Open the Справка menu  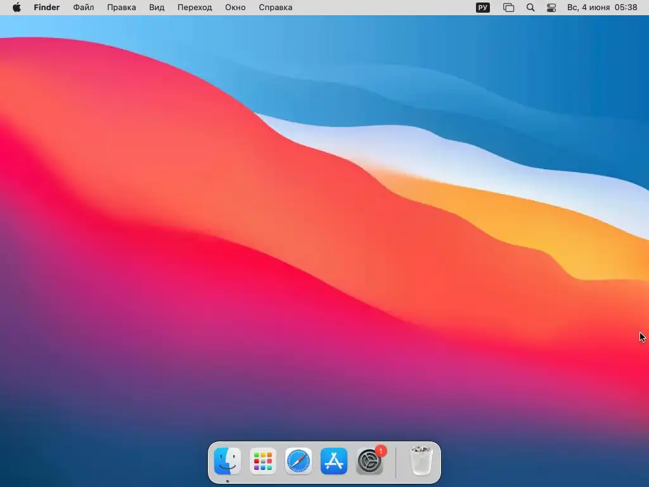coord(275,8)
